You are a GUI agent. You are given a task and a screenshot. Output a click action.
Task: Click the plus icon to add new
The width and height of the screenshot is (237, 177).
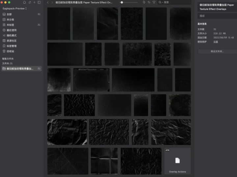pos(34,2)
